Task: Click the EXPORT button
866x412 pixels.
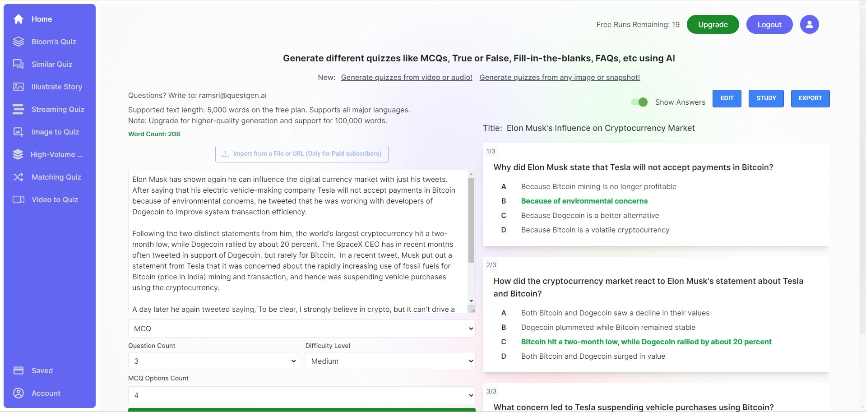Action: [x=810, y=98]
